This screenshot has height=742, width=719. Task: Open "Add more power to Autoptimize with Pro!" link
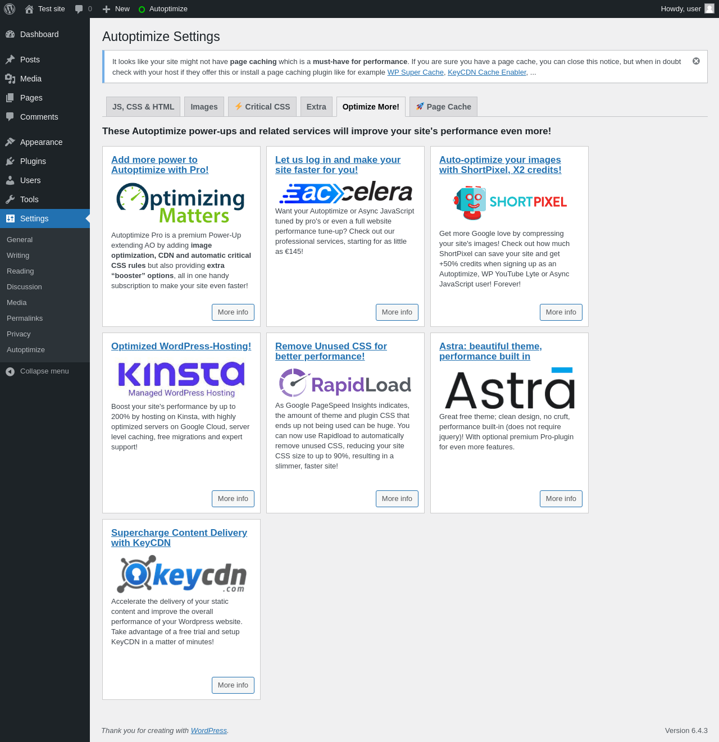160,165
